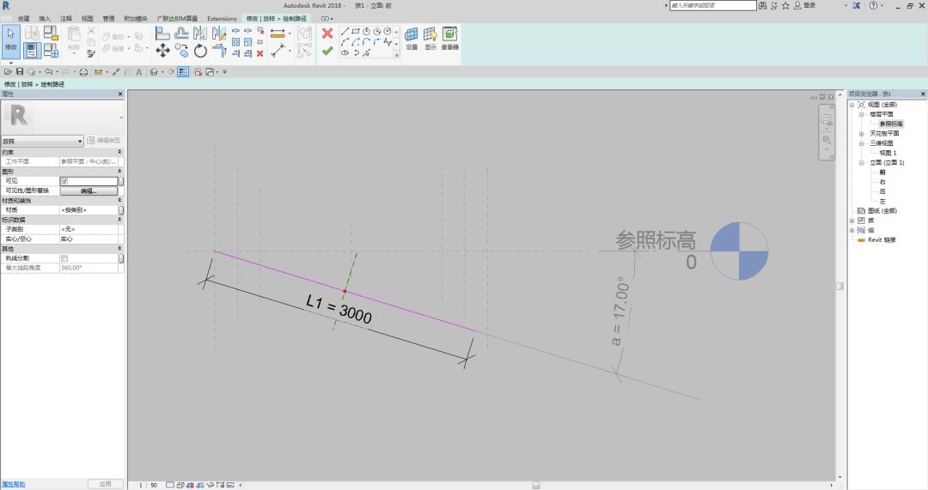Select the Line draw tool

tap(345, 32)
